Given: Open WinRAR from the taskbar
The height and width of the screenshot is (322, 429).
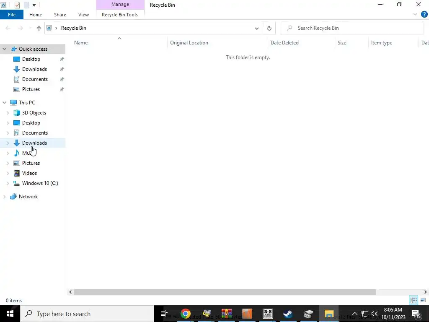Looking at the screenshot, I should click(227, 314).
